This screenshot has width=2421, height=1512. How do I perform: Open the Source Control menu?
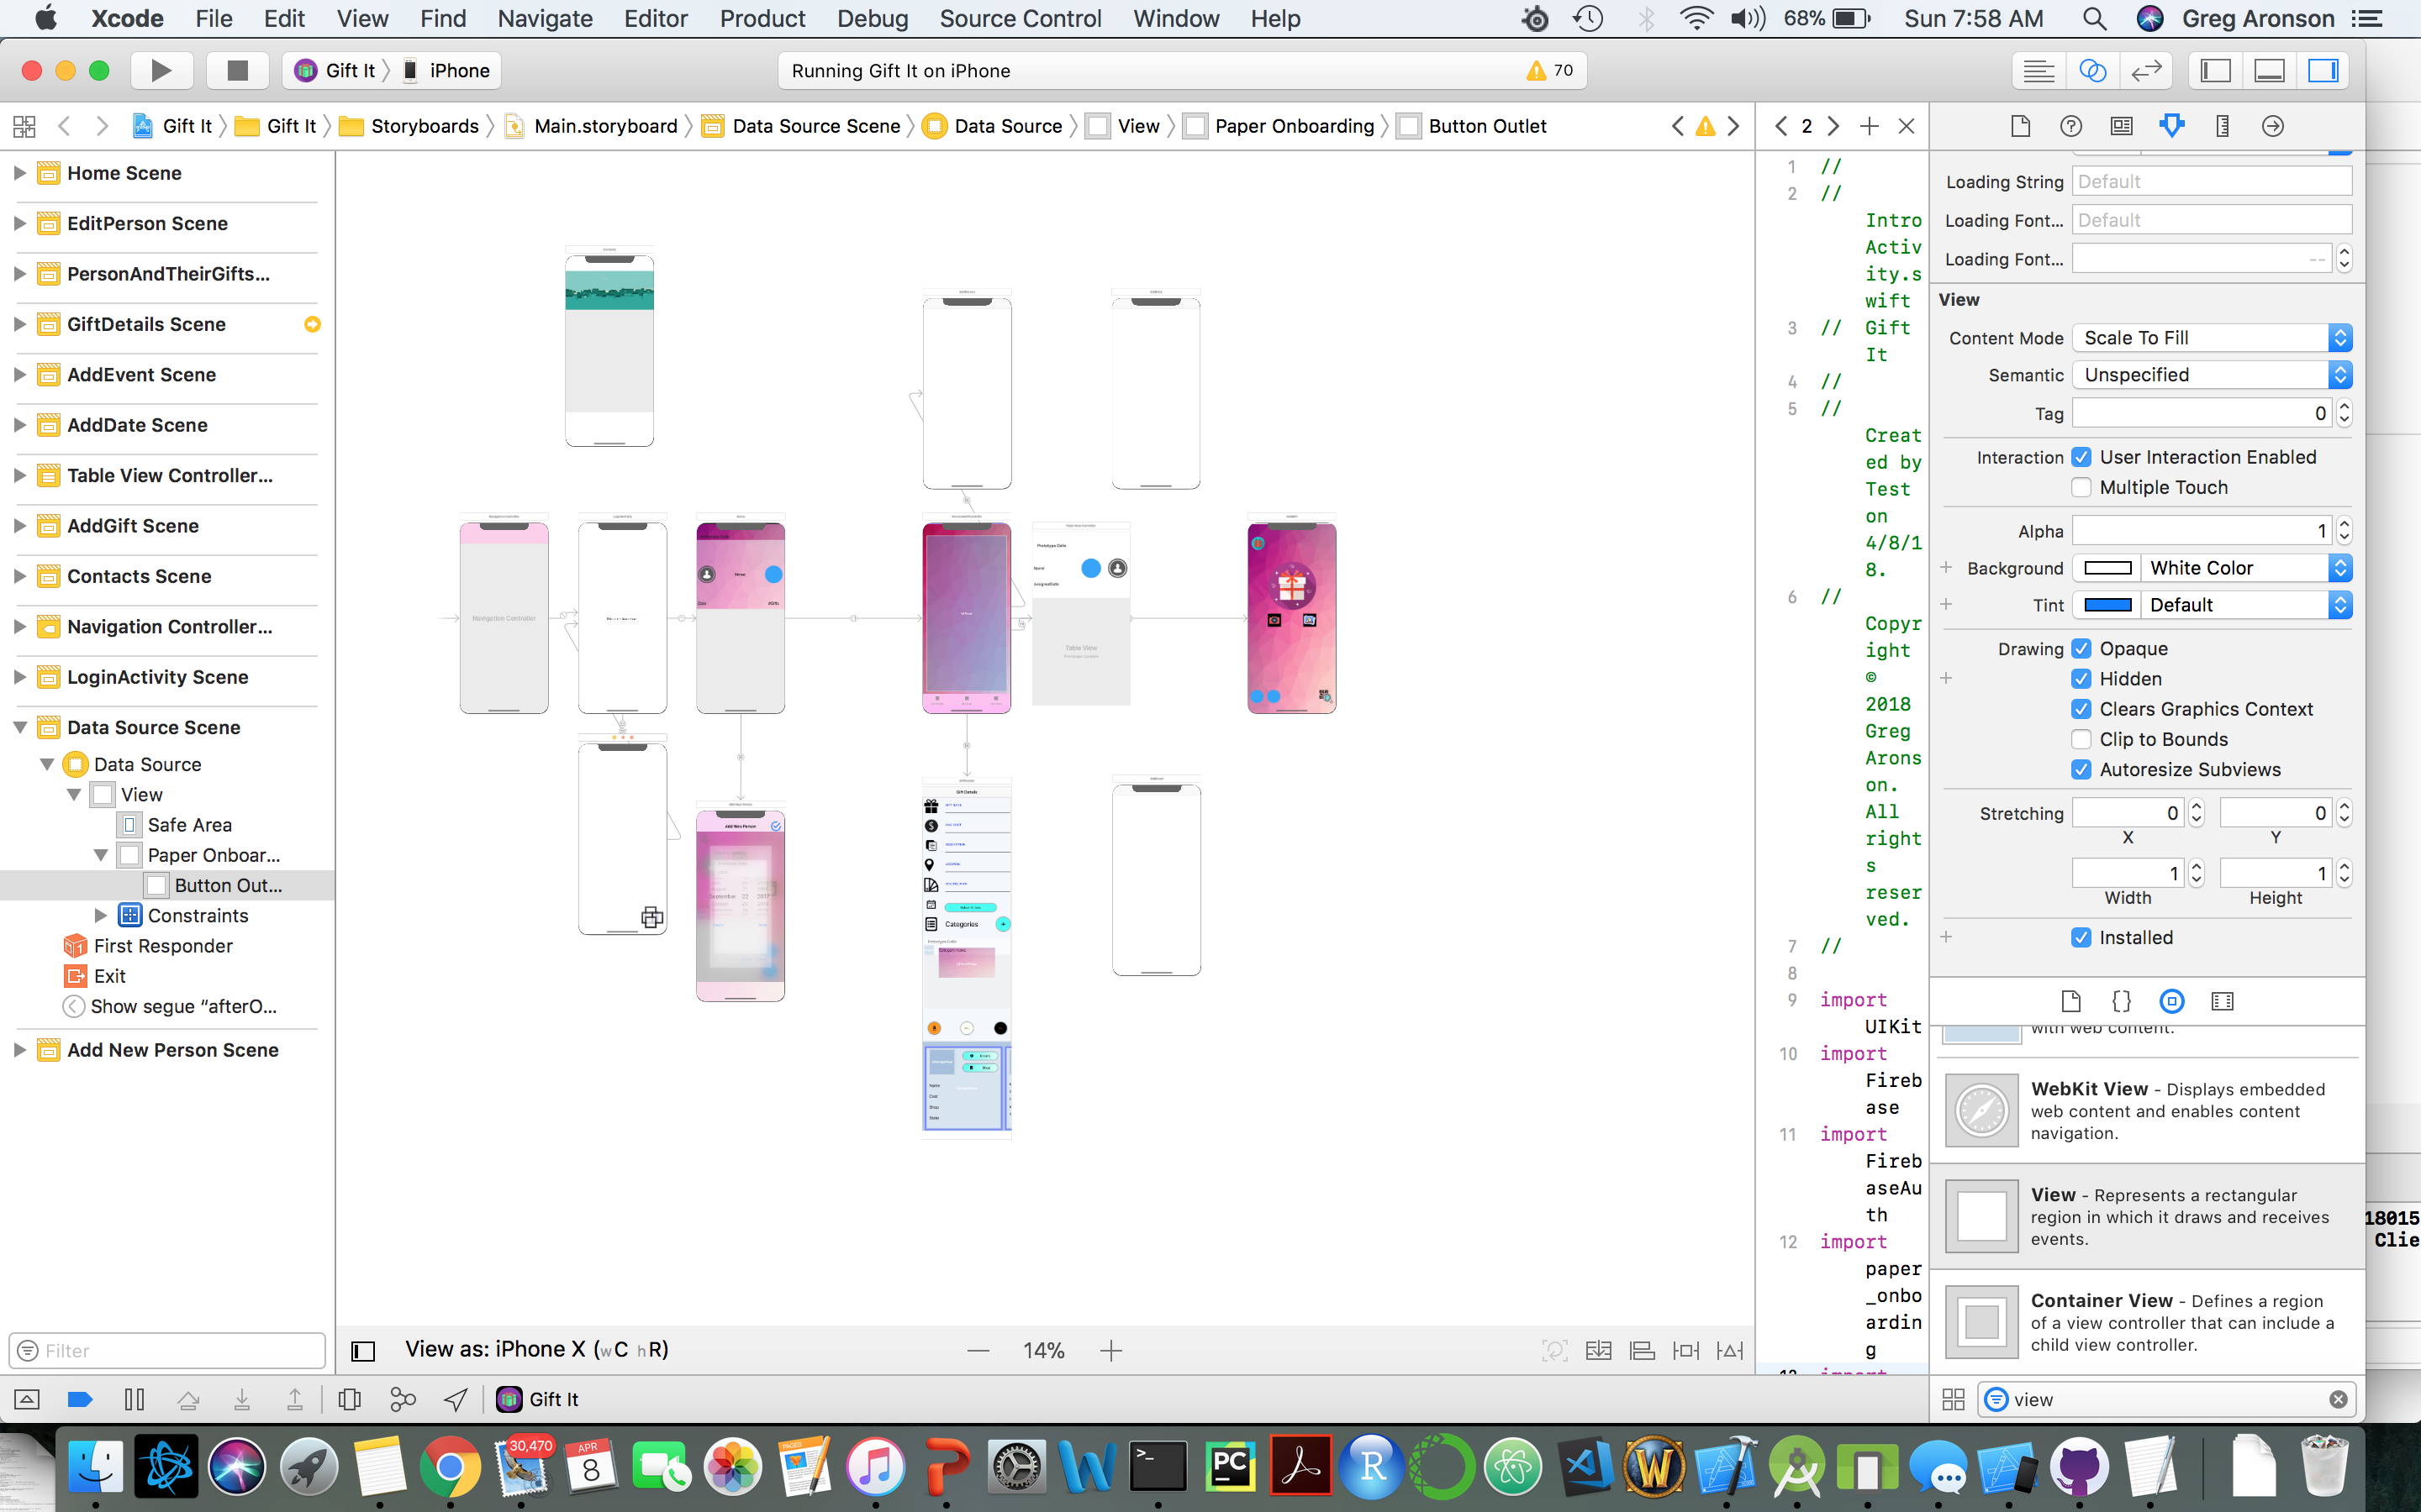(x=1020, y=18)
